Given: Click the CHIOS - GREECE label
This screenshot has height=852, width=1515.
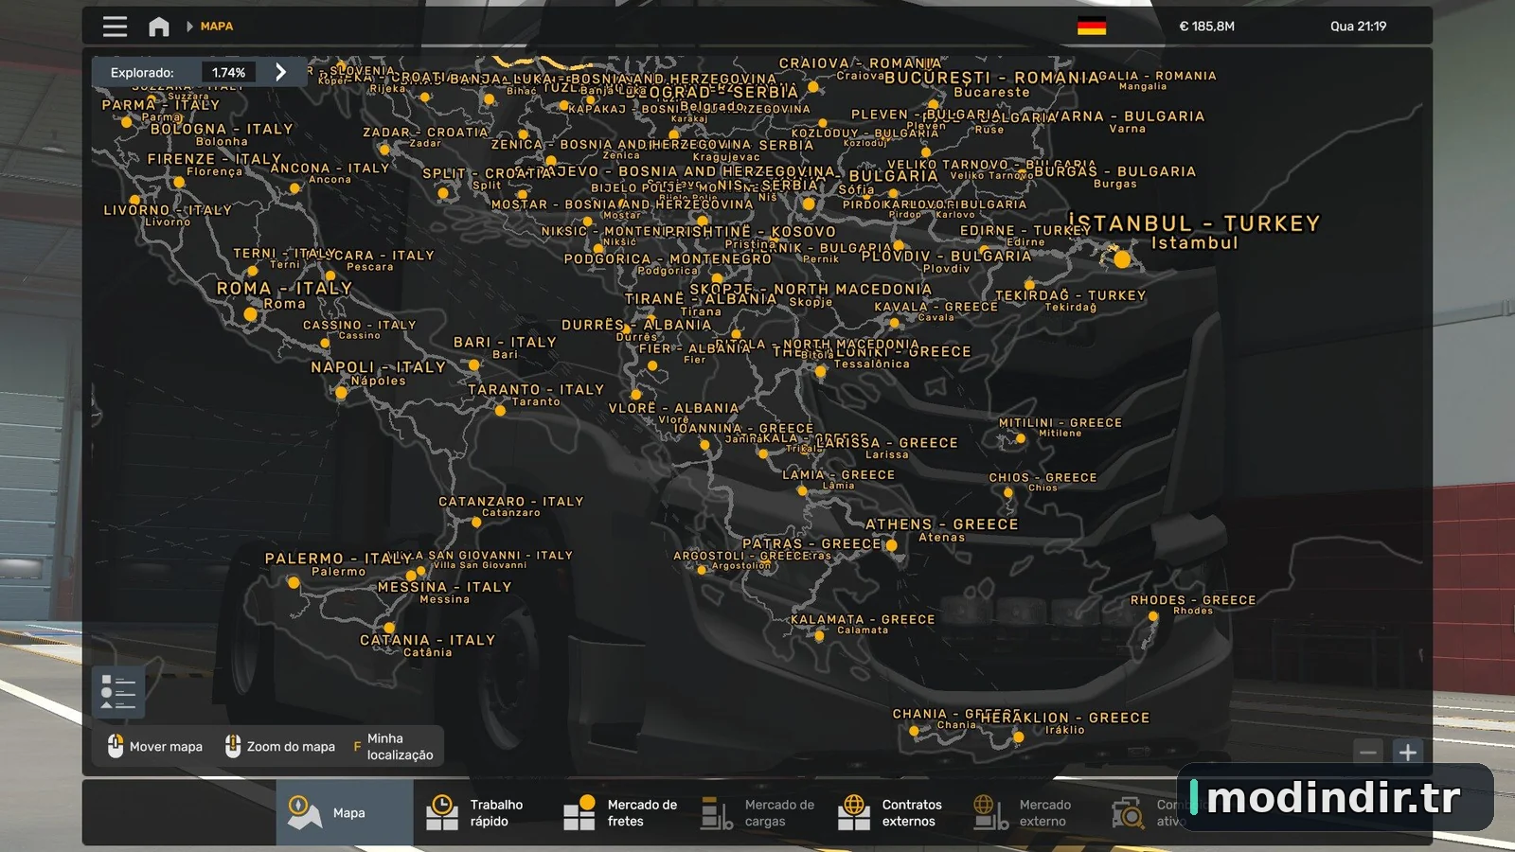Looking at the screenshot, I should coord(1043,478).
